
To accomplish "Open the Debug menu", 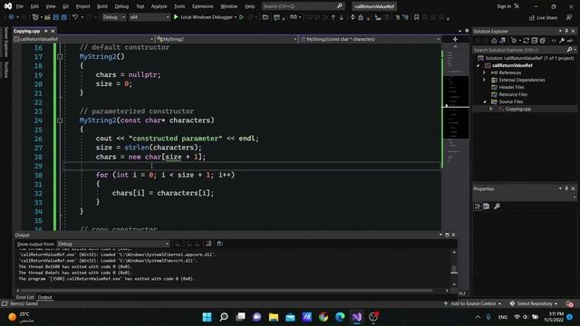I will (x=121, y=6).
